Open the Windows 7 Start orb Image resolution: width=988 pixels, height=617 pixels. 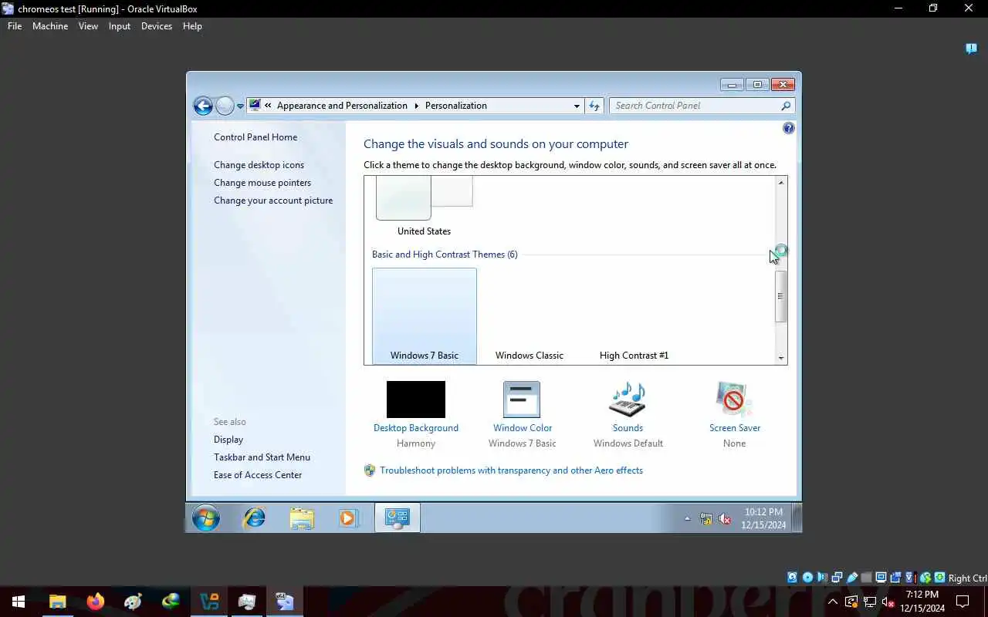tap(206, 518)
